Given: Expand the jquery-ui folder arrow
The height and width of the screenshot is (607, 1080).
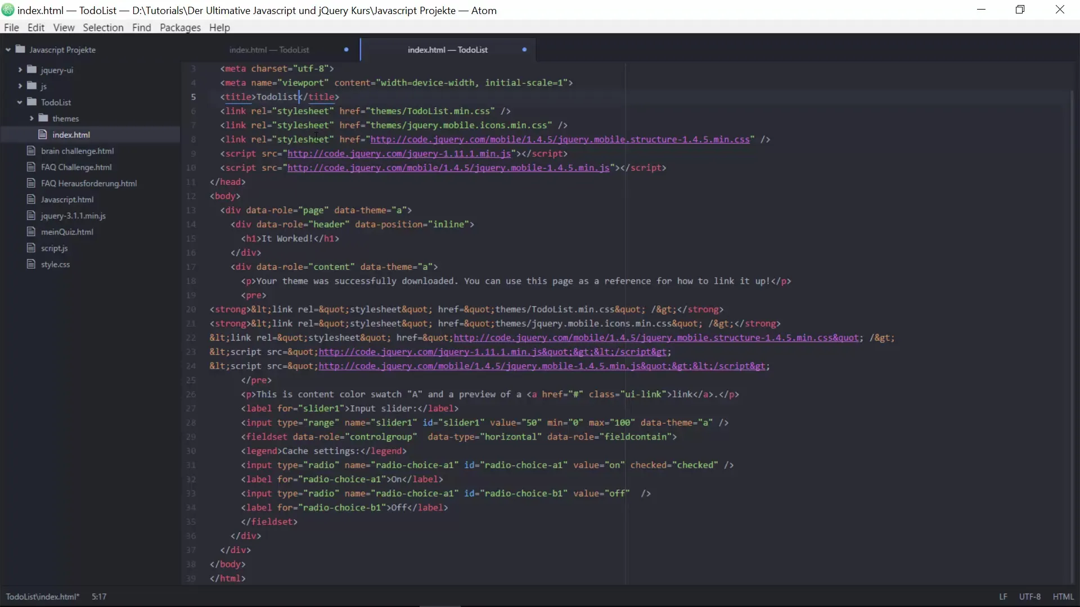Looking at the screenshot, I should (x=20, y=70).
